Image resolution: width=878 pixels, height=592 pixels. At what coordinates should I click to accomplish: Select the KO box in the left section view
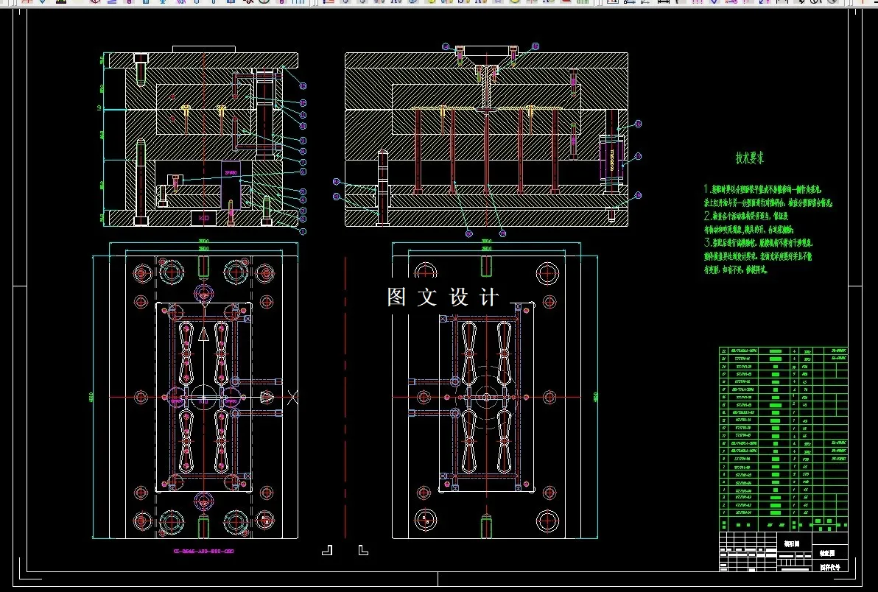[x=204, y=218]
